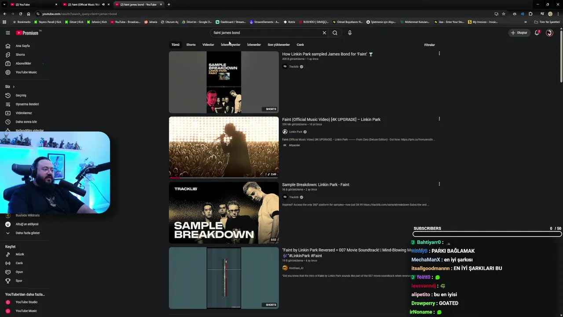
Task: Clear the search box with the X
Action: [x=324, y=33]
